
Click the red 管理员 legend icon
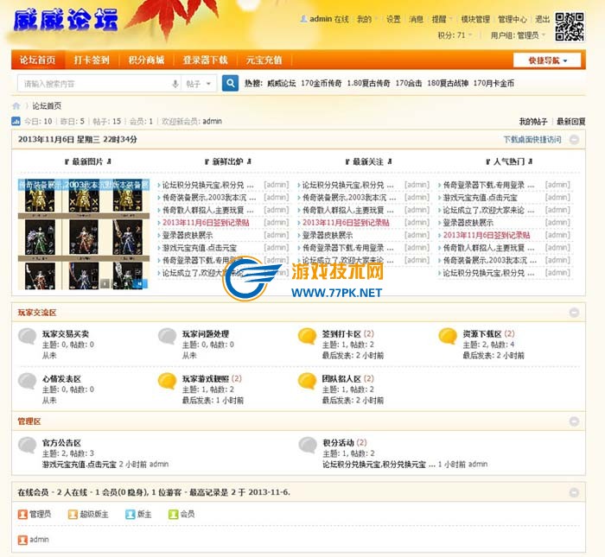coord(22,514)
